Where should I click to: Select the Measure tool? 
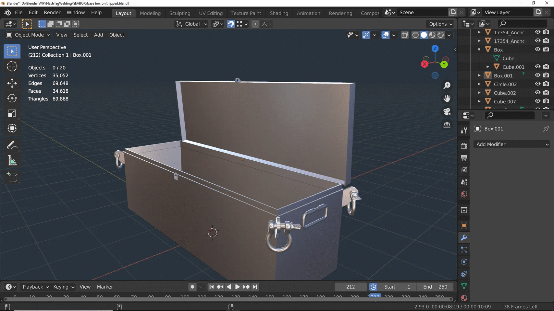12,160
